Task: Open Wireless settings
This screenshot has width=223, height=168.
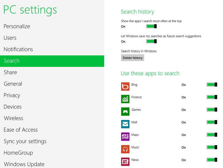Action: (x=52, y=118)
